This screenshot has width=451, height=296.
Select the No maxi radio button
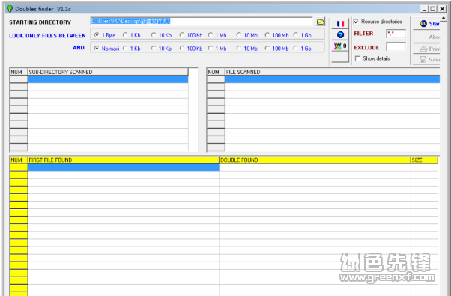(x=97, y=48)
